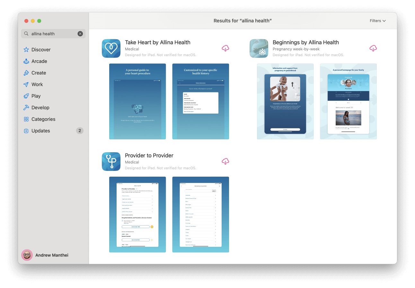View Beginnings 'A personal homepage' screenshot
This screenshot has width=415, height=288.
coord(348,101)
